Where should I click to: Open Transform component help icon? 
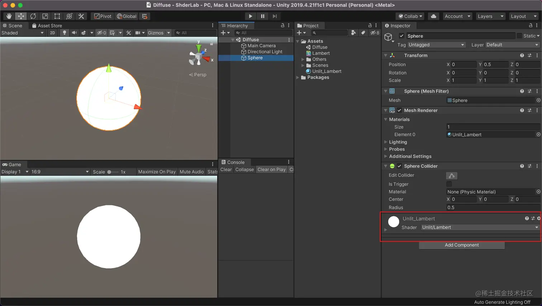pos(522,56)
